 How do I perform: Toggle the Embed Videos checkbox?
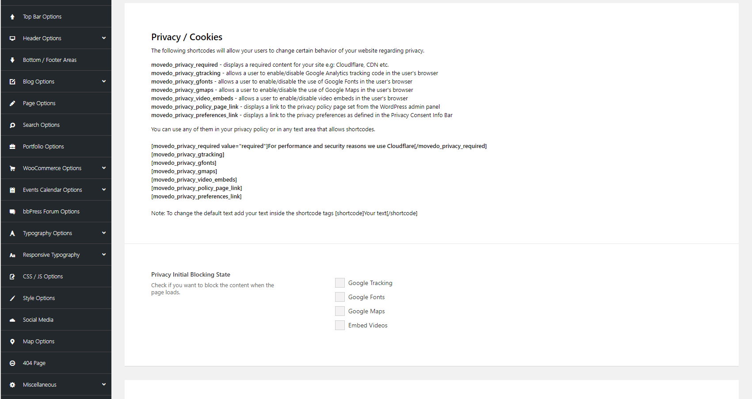coord(340,325)
